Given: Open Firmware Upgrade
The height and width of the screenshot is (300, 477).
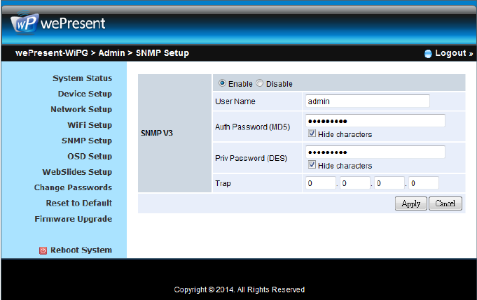Looking at the screenshot, I should click(x=74, y=219).
